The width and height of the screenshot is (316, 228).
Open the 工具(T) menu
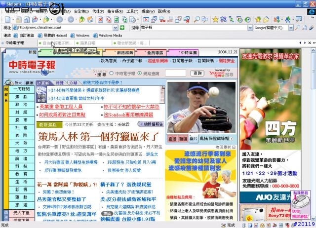click(132, 11)
